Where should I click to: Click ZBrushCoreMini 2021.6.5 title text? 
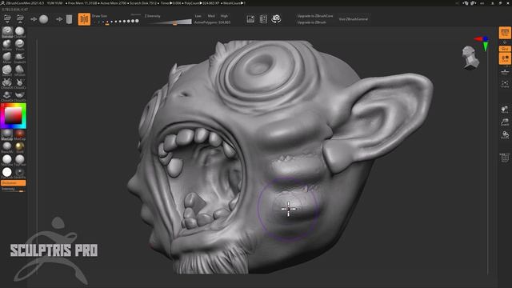(25, 3)
